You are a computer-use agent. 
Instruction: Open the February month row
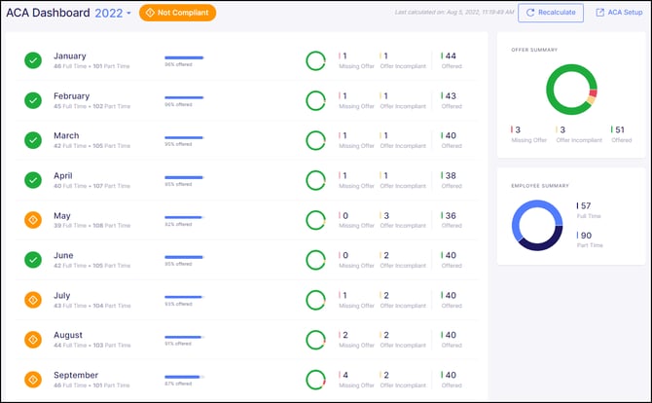(246, 100)
